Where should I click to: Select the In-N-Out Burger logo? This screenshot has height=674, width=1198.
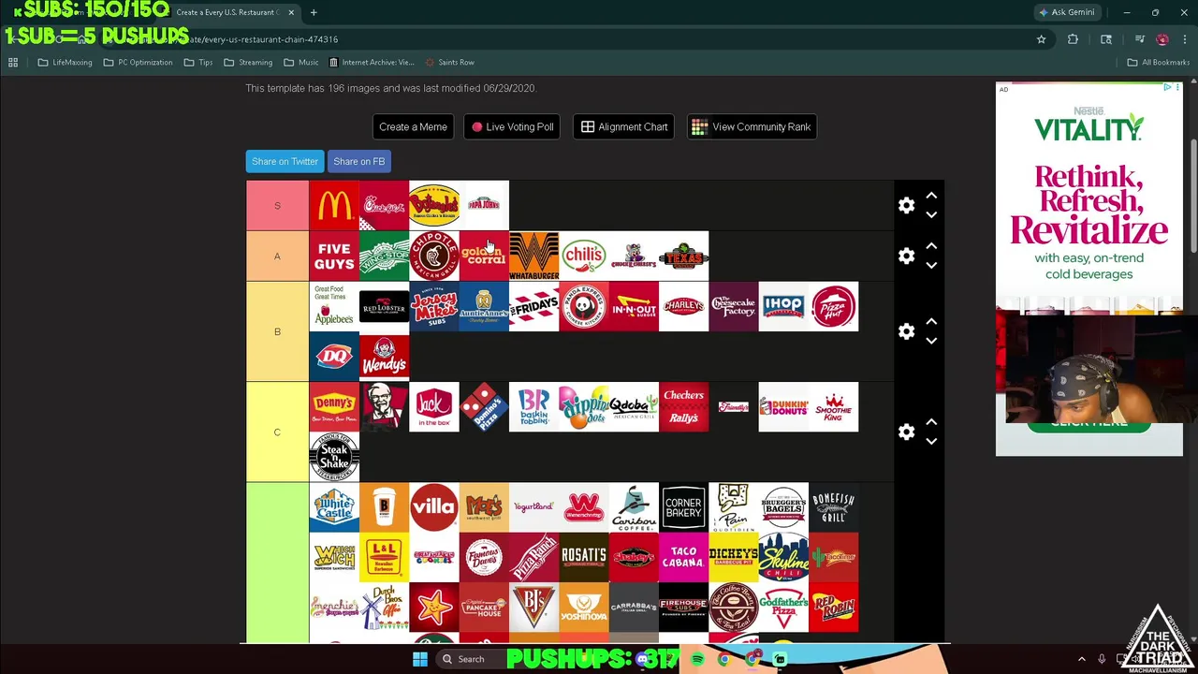pos(634,306)
